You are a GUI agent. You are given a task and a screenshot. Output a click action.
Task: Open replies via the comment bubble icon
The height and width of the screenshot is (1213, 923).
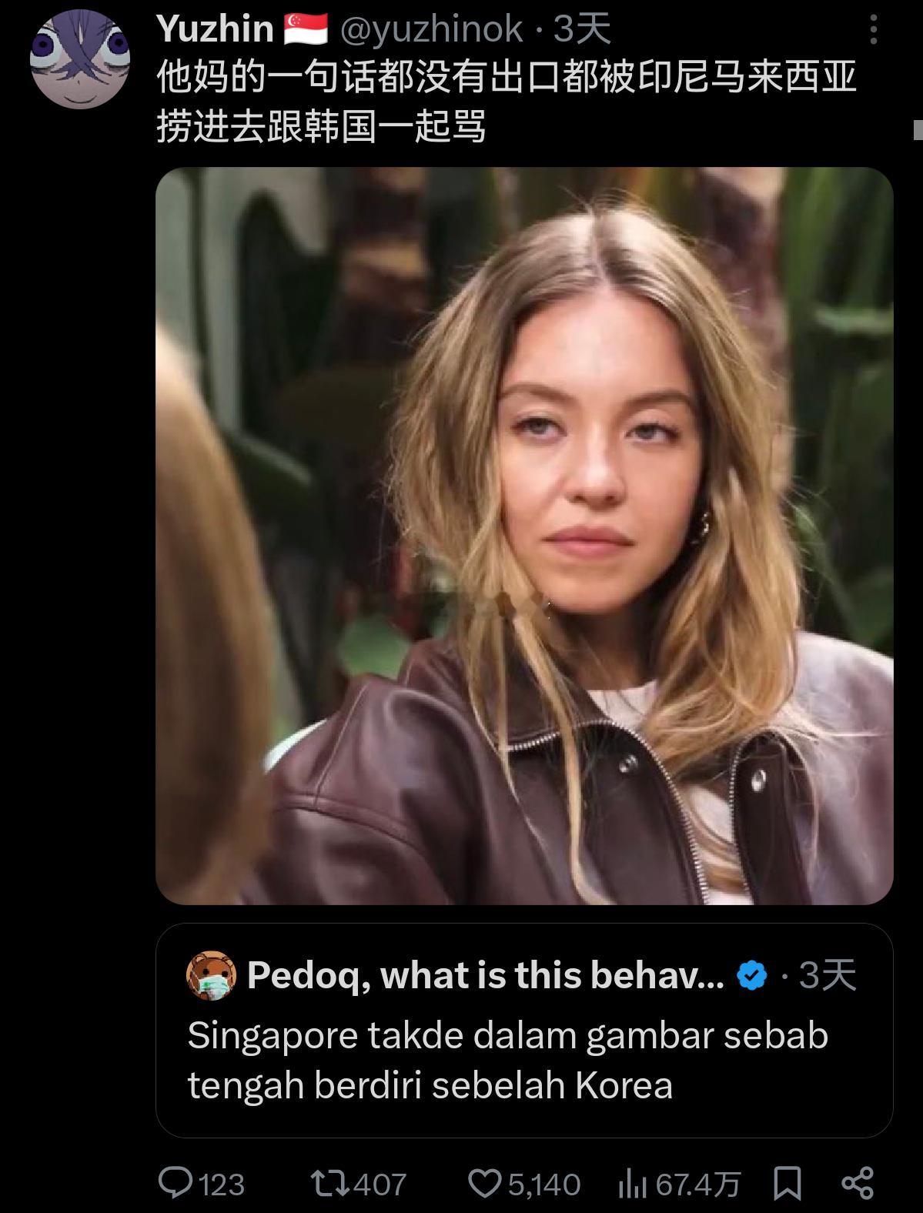pos(176,1183)
